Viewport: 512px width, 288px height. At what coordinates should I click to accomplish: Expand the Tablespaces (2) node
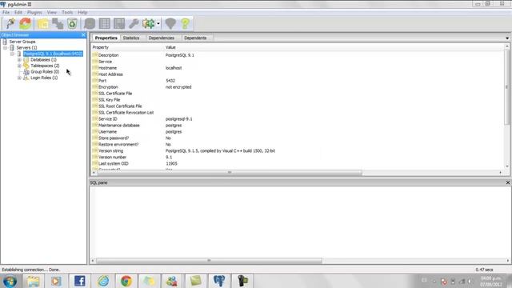[x=19, y=66]
